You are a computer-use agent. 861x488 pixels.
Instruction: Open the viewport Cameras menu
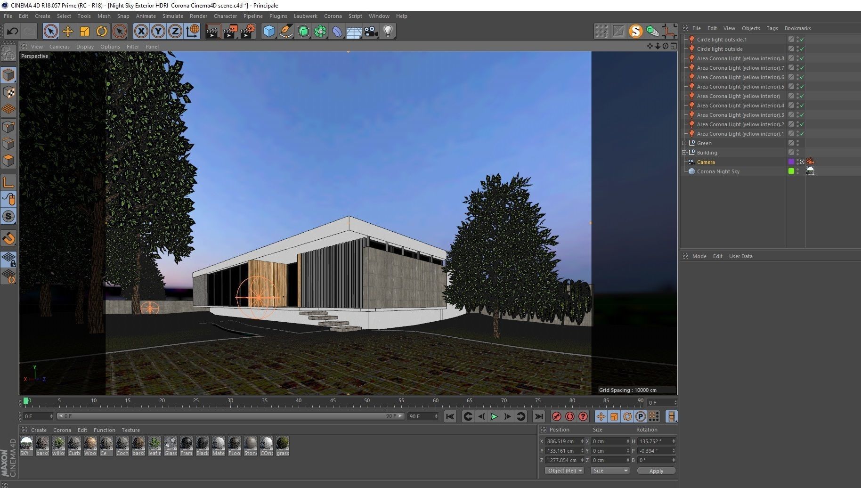coord(59,47)
